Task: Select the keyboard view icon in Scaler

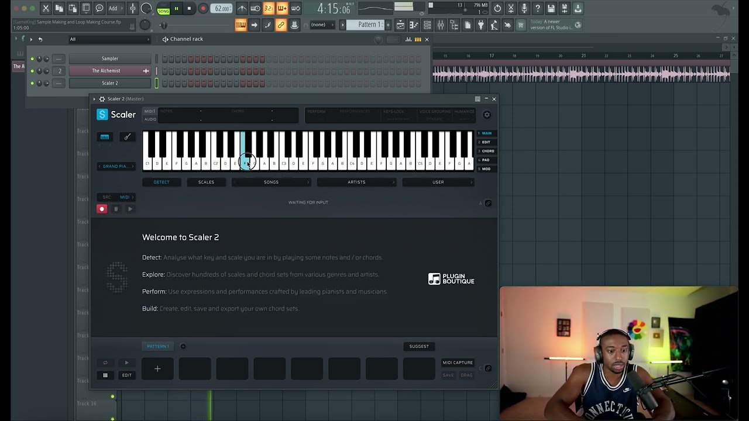Action: (105, 137)
